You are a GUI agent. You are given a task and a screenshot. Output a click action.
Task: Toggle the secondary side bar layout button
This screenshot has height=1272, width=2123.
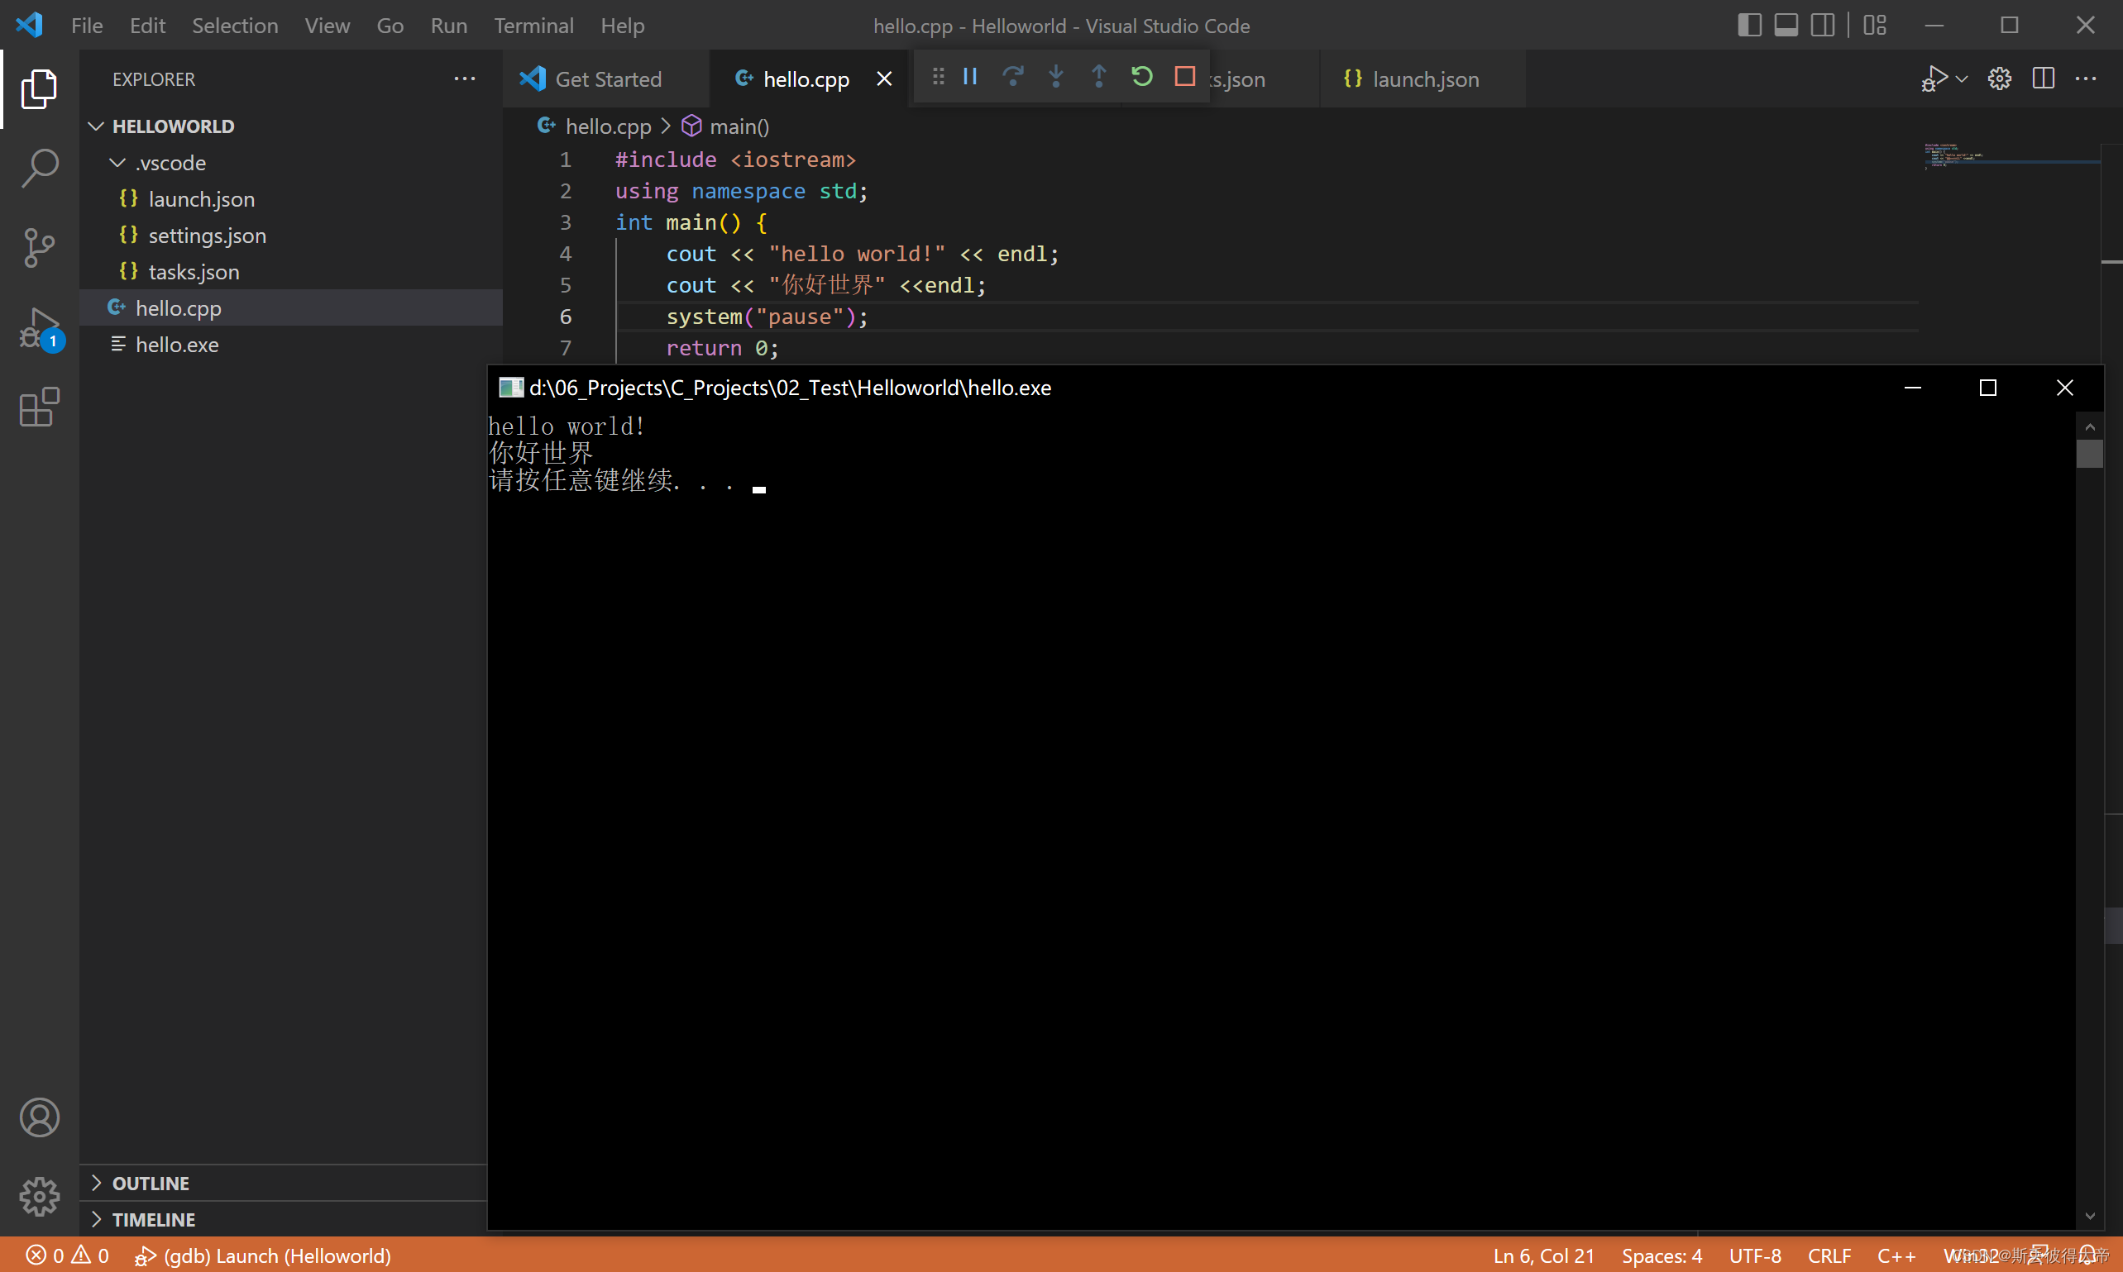point(1823,25)
